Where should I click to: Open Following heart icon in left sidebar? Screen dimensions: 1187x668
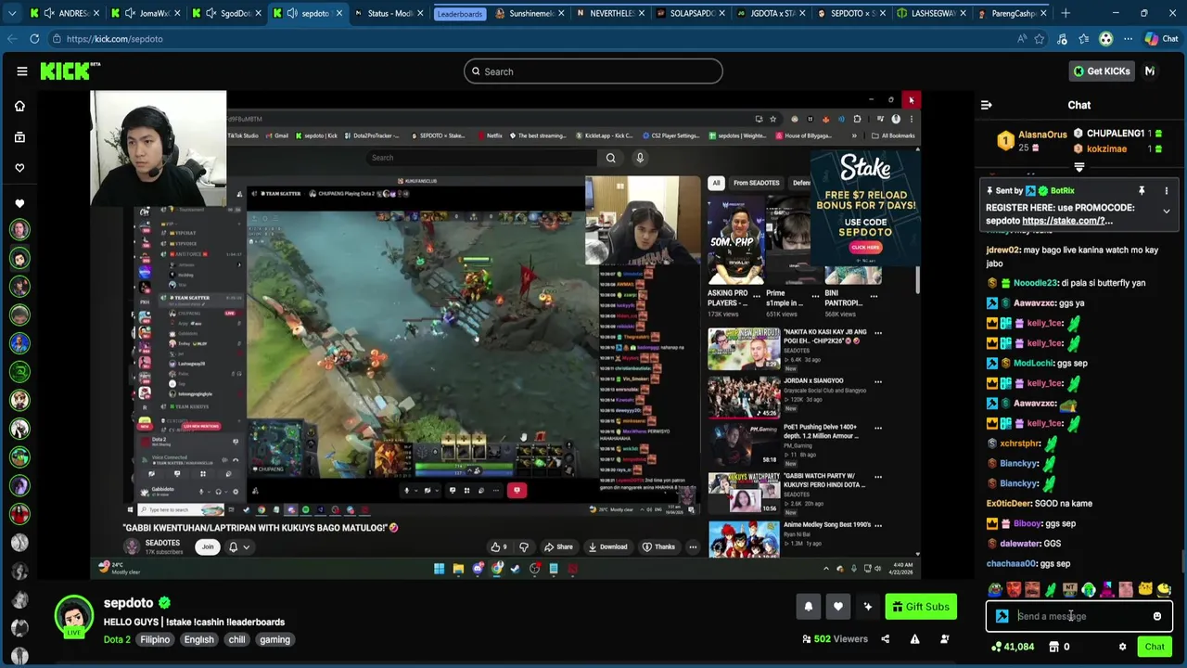[19, 168]
